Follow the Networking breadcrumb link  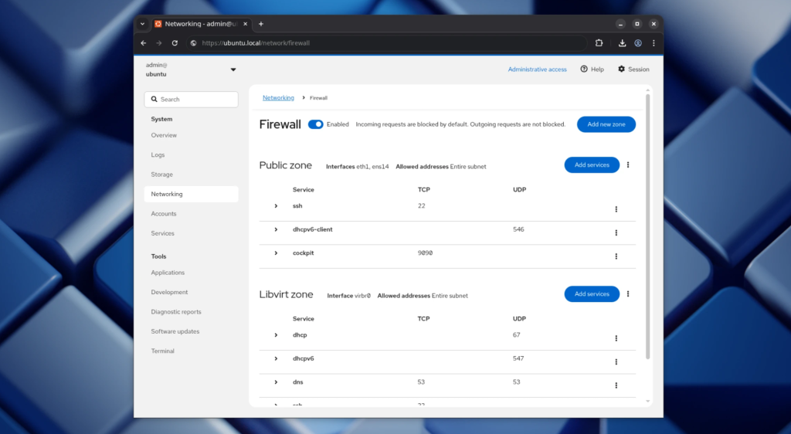pyautogui.click(x=278, y=98)
